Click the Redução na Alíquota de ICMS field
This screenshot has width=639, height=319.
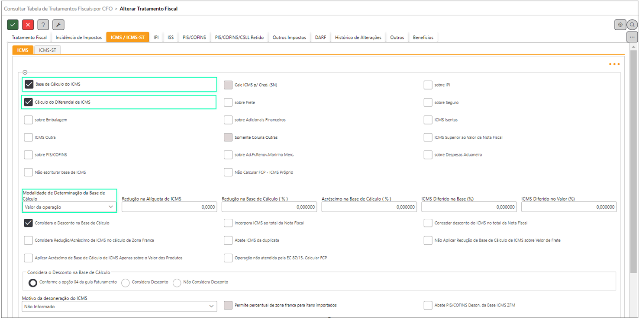pyautogui.click(x=169, y=207)
